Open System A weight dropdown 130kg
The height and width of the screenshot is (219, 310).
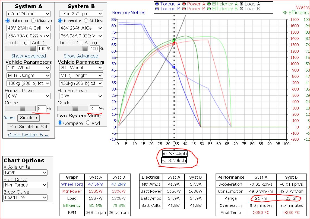(x=29, y=83)
